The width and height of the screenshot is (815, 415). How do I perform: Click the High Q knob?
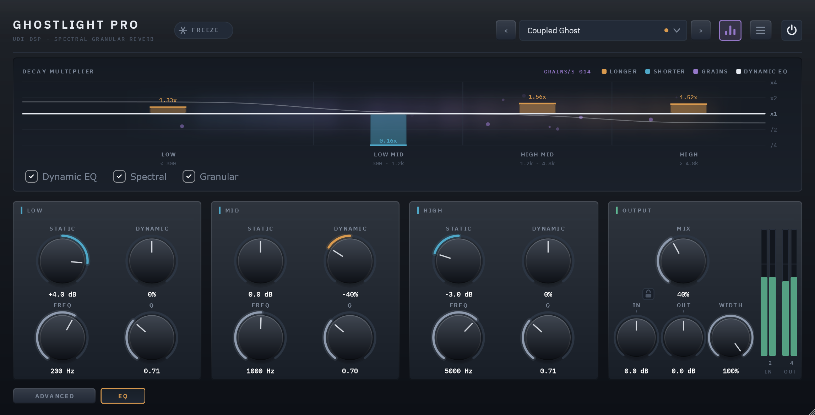click(x=548, y=337)
